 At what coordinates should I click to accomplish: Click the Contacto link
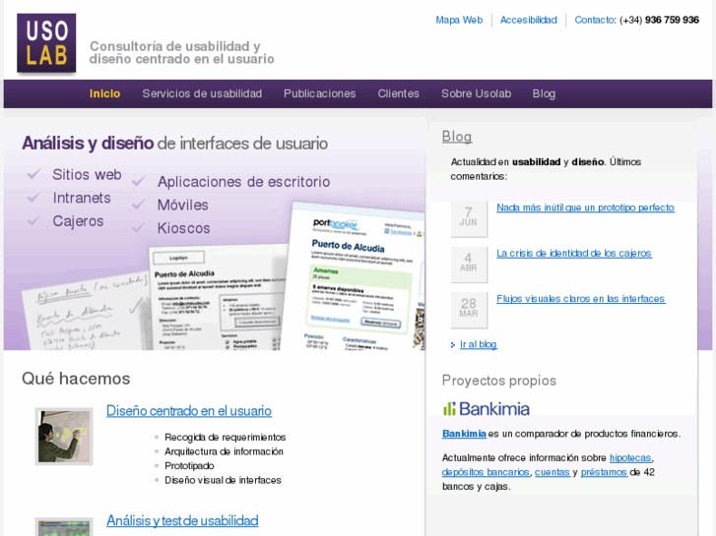(x=595, y=20)
